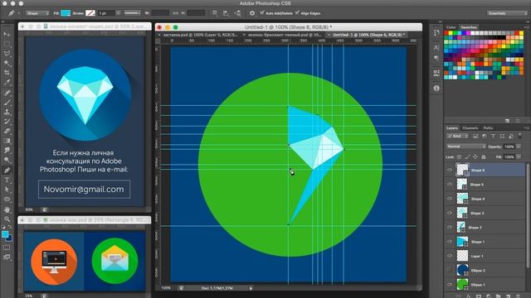Toggle the Align Edges checkbox

coord(297,13)
